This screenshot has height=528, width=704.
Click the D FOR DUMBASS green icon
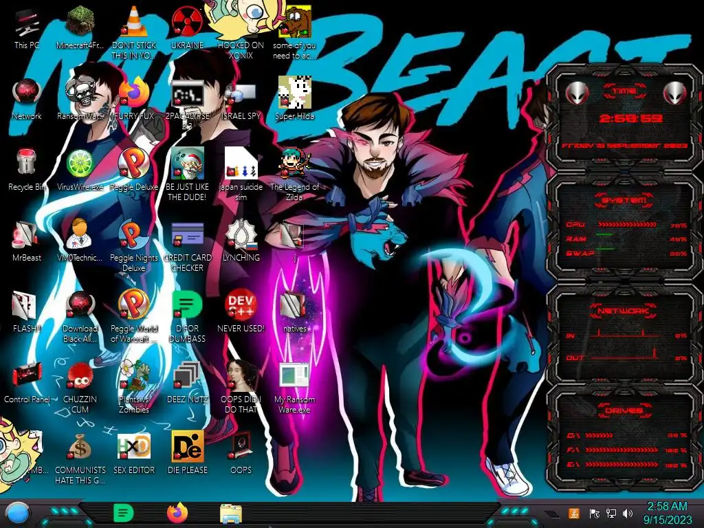coord(187,306)
